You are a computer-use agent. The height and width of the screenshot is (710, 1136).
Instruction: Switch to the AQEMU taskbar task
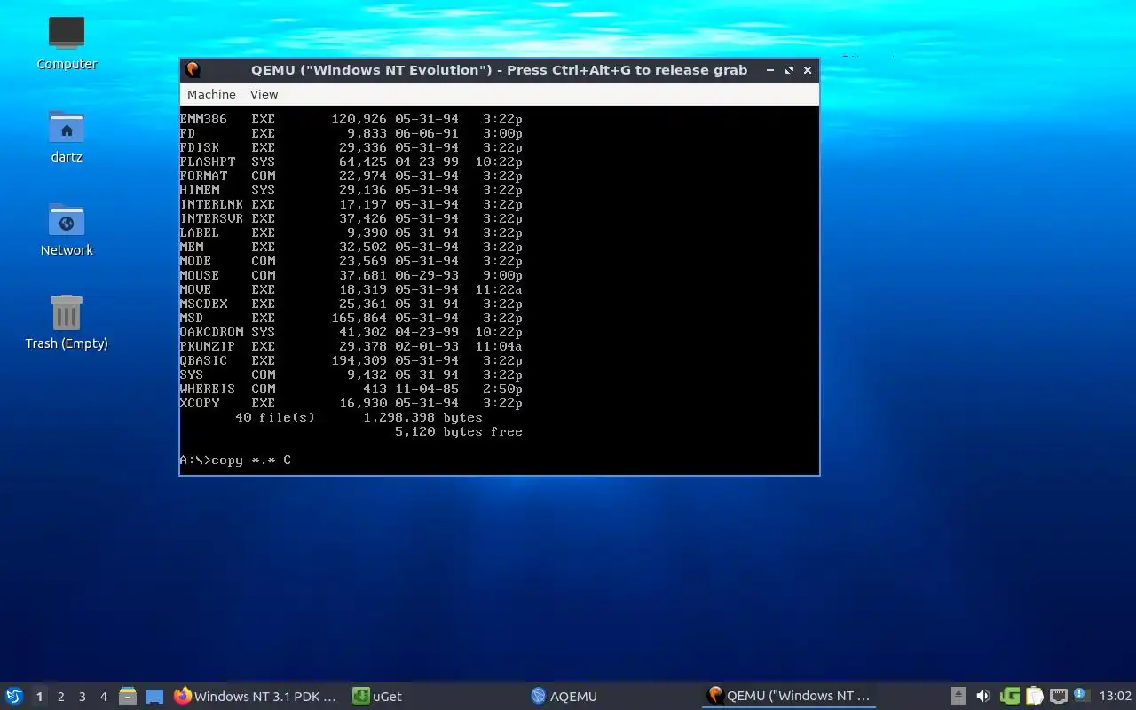click(x=564, y=697)
